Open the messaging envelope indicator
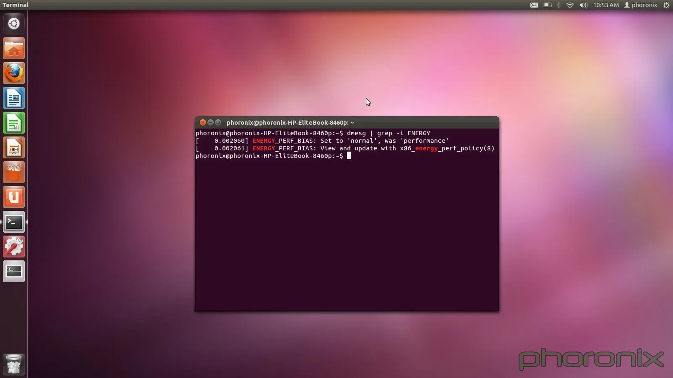 (x=535, y=5)
